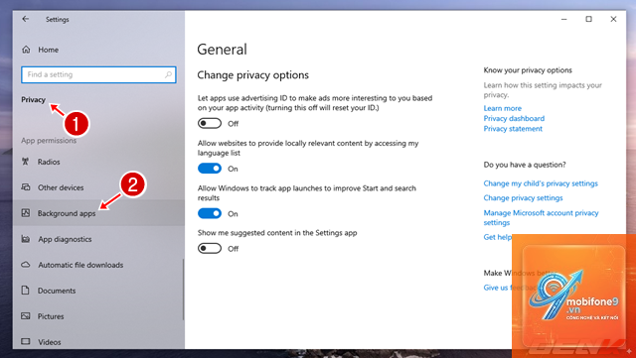Minimize the Settings window
This screenshot has height=358, width=636.
563,19
